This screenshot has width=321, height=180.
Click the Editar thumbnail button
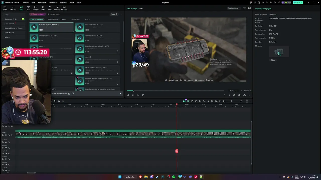(273, 60)
